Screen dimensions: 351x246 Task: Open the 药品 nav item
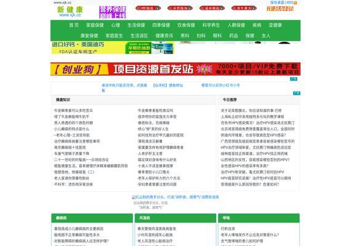pos(234,36)
